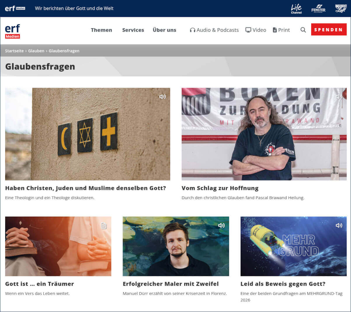Expand the Services menu
The height and width of the screenshot is (312, 351).
coord(133,30)
